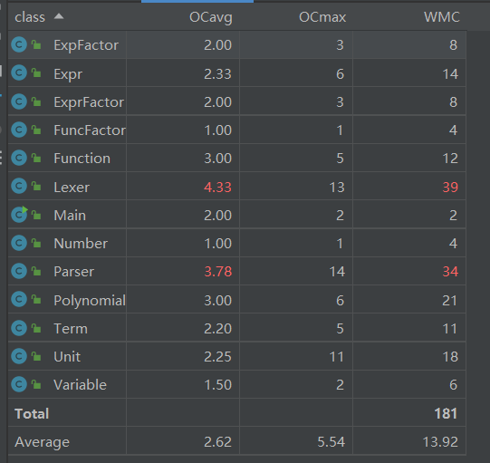Click the class icon beside Lexer

19,187
